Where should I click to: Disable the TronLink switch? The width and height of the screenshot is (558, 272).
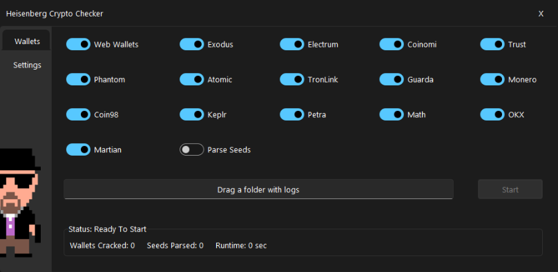click(292, 79)
